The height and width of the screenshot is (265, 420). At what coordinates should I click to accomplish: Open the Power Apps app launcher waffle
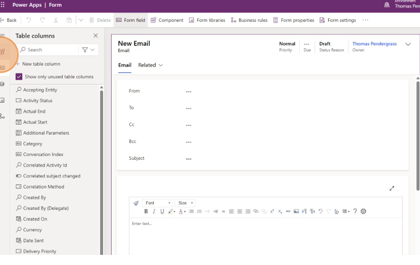pos(3,5)
